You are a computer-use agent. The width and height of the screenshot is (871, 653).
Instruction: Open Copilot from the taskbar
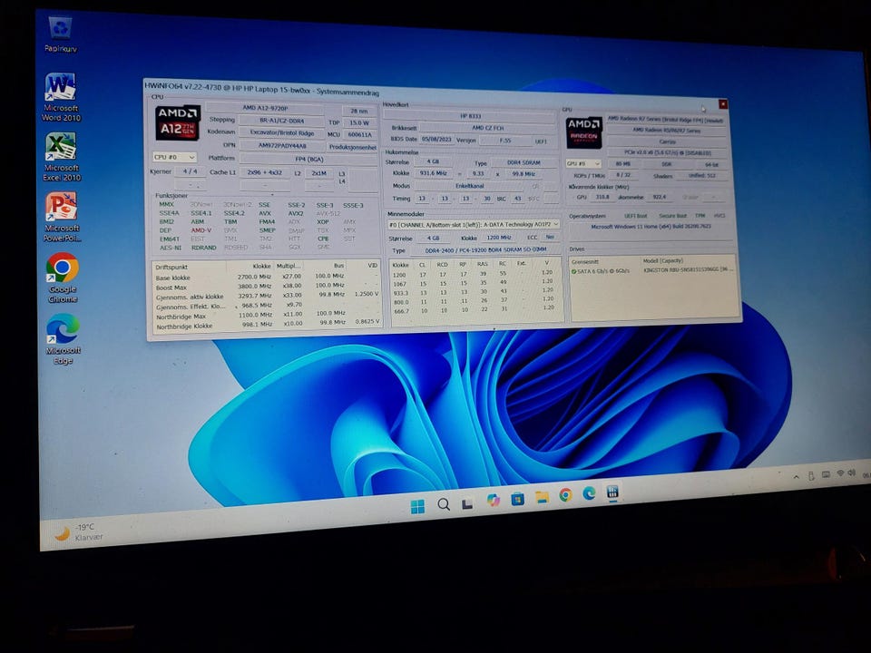click(493, 500)
